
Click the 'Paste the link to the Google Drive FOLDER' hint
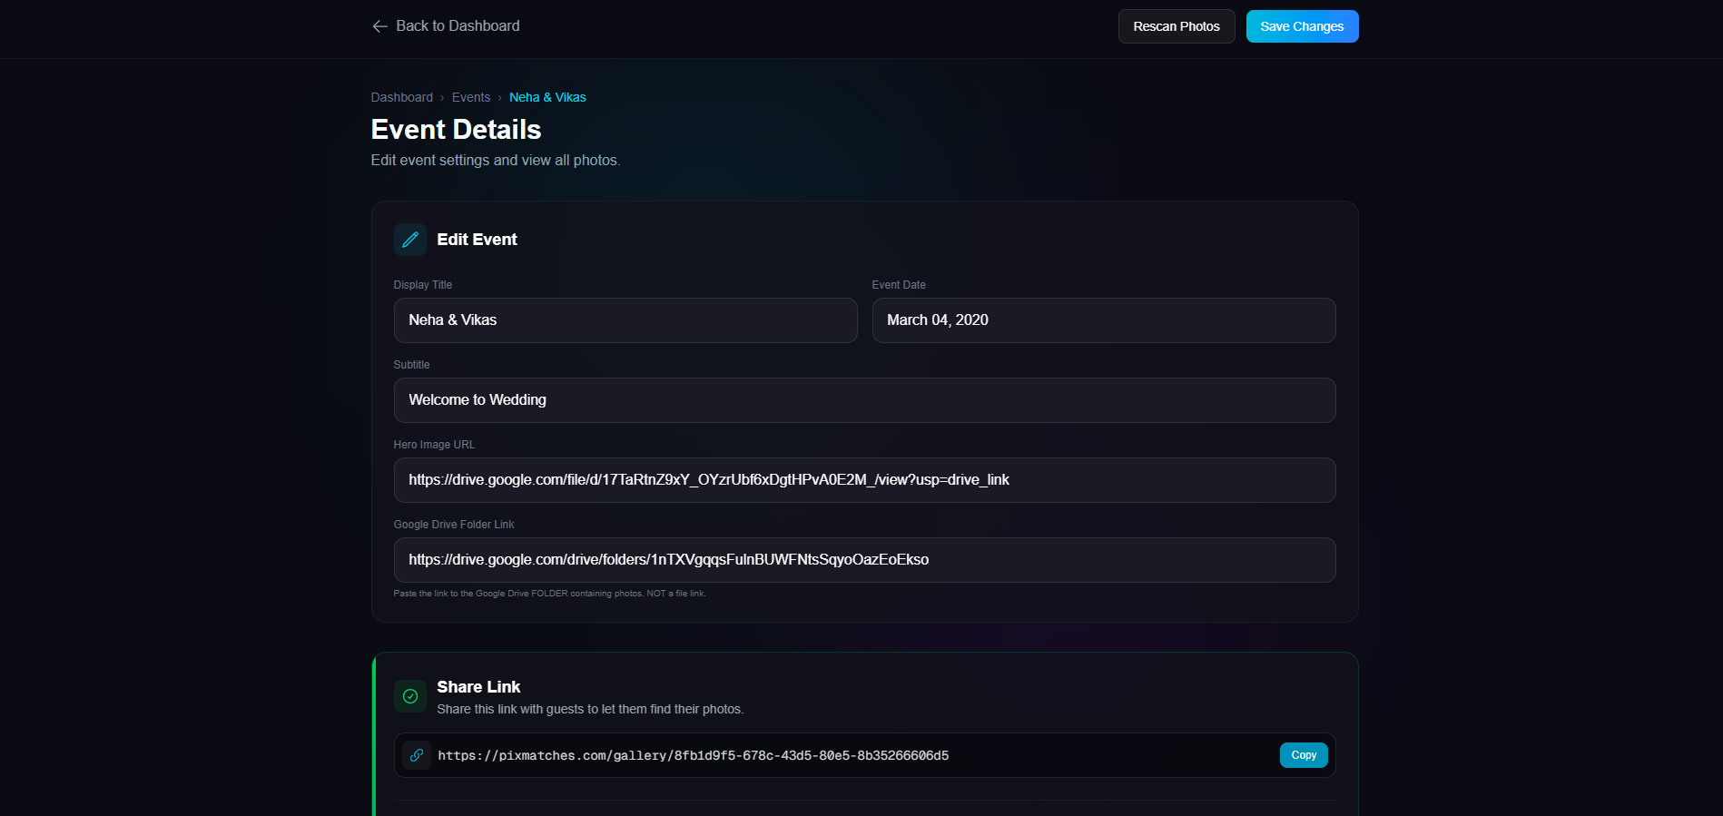click(x=549, y=594)
